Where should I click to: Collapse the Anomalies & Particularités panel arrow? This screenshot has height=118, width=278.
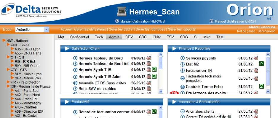click(174, 102)
